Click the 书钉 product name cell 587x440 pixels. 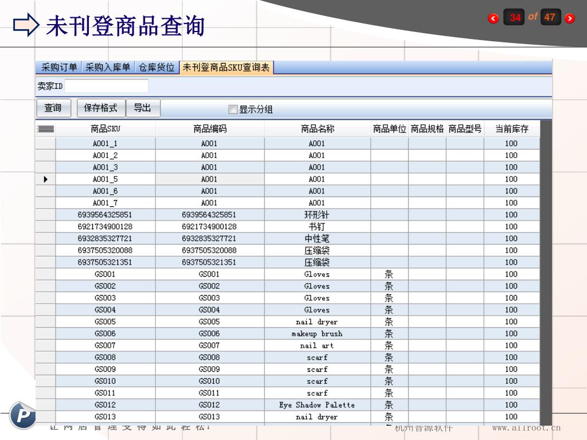click(x=318, y=227)
